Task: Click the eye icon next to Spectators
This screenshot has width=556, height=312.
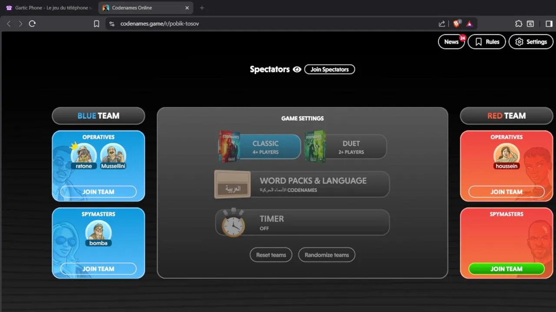Action: [x=297, y=69]
